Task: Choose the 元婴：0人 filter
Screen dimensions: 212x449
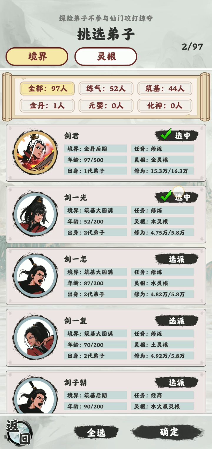Action: [106, 105]
